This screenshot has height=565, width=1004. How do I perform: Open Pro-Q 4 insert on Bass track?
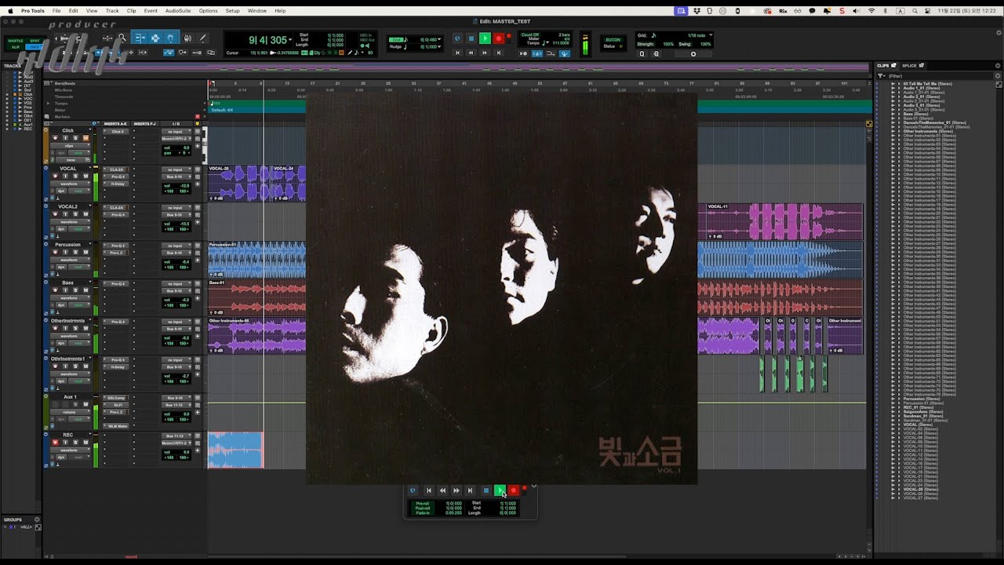(116, 283)
